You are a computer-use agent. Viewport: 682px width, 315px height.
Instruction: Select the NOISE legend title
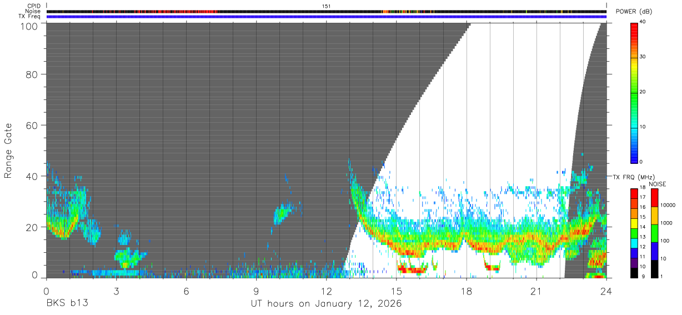[x=657, y=184]
